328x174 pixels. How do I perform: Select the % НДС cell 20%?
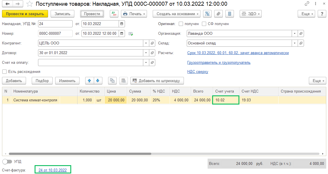point(160,100)
